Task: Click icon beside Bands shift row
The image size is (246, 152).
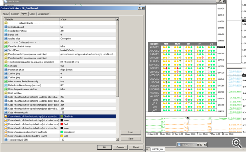Action: coord(6,35)
